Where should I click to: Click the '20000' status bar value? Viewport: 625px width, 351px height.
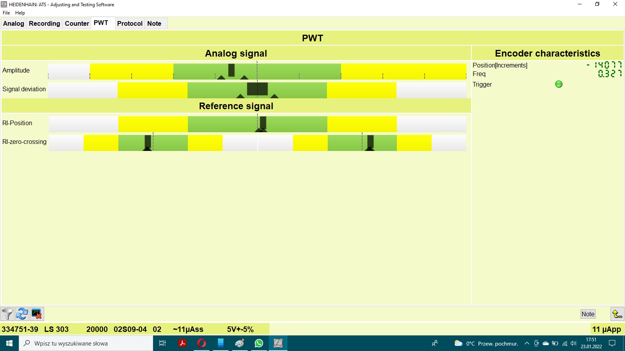(x=97, y=329)
